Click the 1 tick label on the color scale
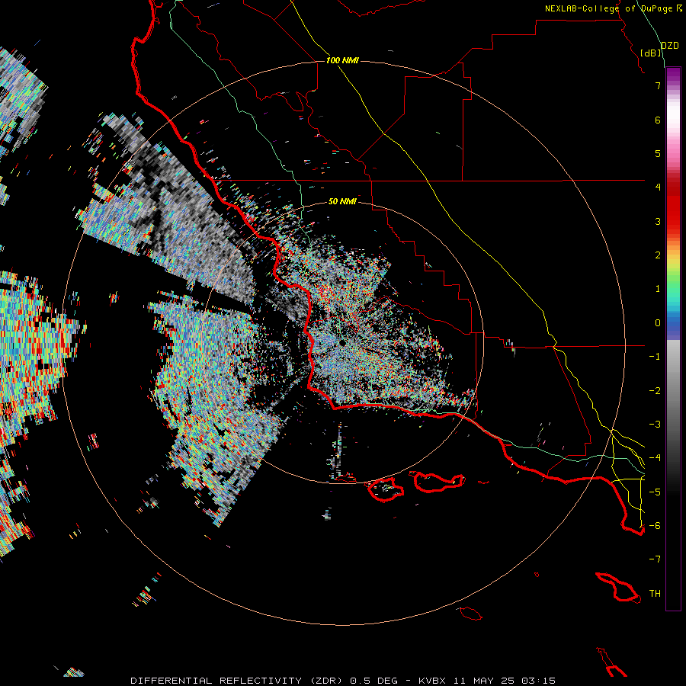Screen dimensions: 686x686 click(658, 289)
